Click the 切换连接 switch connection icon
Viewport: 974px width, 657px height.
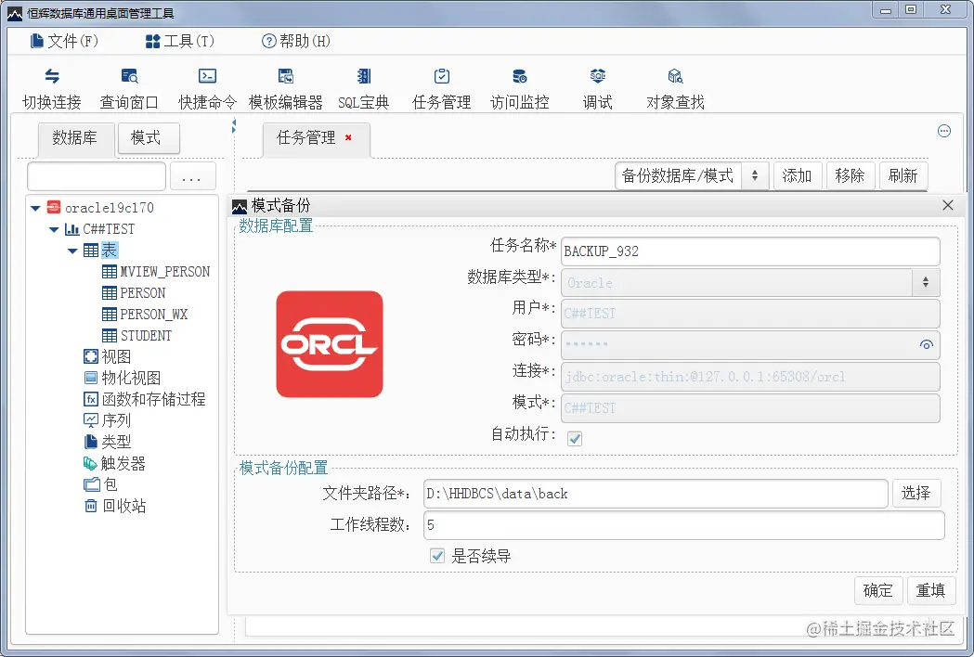tap(52, 76)
